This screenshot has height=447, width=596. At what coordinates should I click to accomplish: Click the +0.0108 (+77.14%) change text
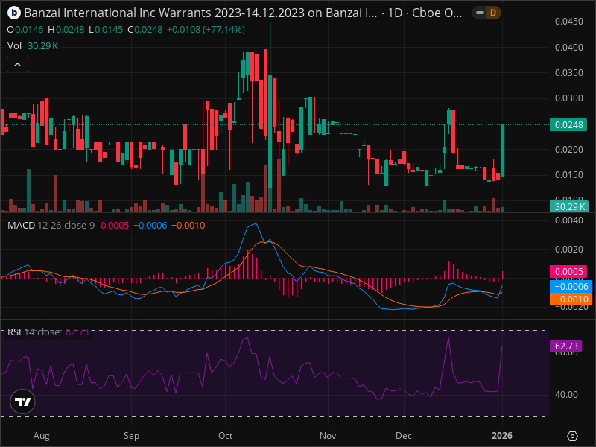pos(206,30)
